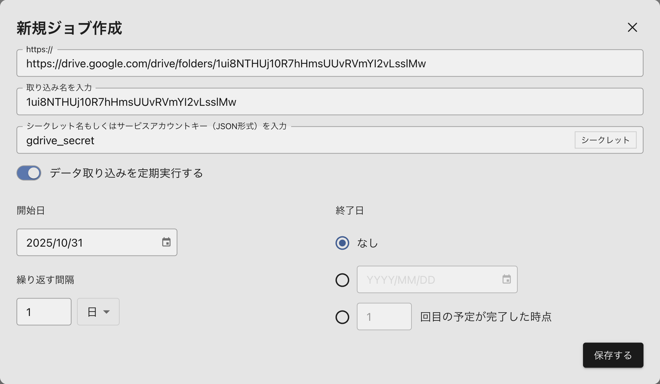Click the シークレット button
Image resolution: width=660 pixels, height=384 pixels.
coord(605,140)
